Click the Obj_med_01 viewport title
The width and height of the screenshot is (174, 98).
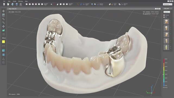[x=12, y=9]
